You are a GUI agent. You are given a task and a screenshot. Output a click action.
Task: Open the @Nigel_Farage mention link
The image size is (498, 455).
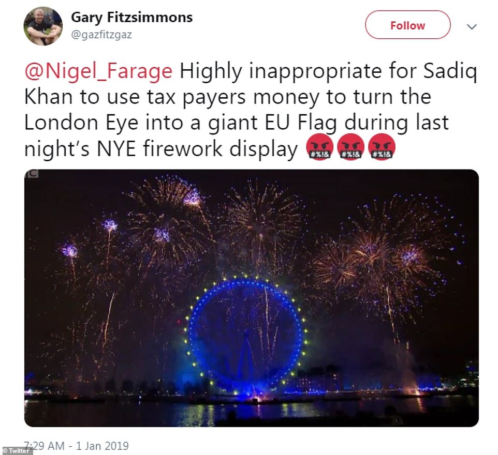click(x=98, y=71)
